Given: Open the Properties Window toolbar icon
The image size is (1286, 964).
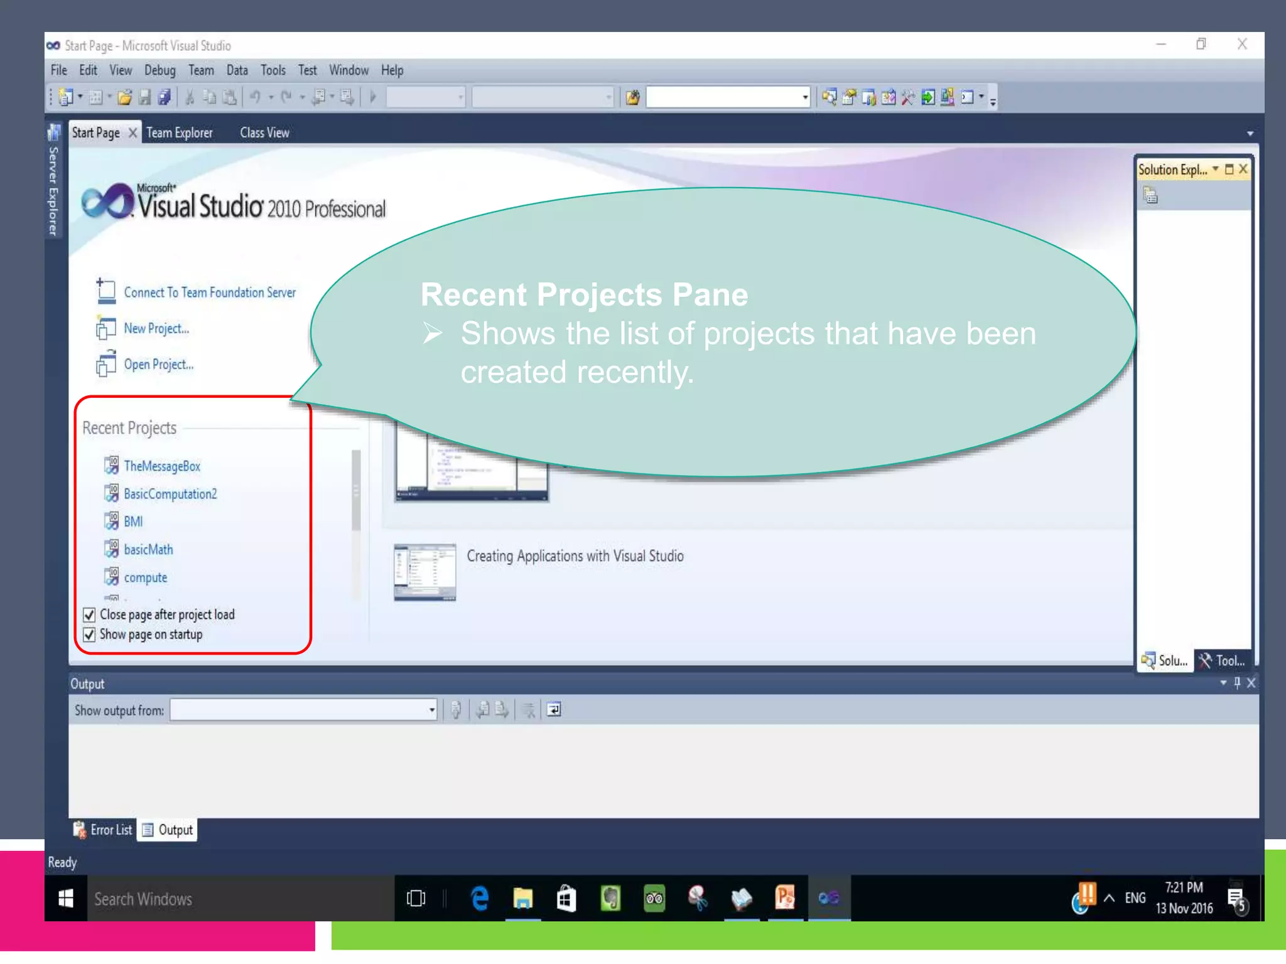Looking at the screenshot, I should tap(849, 97).
